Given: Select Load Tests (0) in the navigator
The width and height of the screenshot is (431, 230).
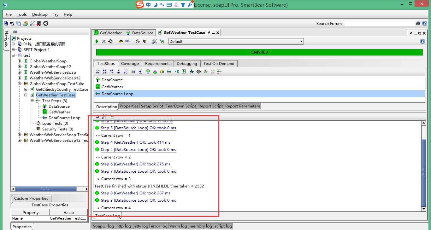Looking at the screenshot, I should pyautogui.click(x=55, y=124).
